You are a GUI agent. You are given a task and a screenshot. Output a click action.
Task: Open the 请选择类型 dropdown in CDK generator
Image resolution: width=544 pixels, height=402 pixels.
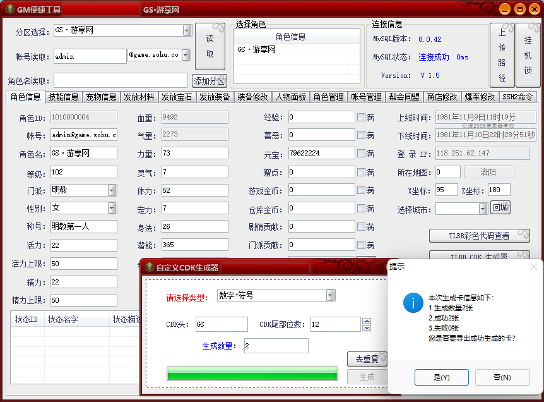point(330,295)
